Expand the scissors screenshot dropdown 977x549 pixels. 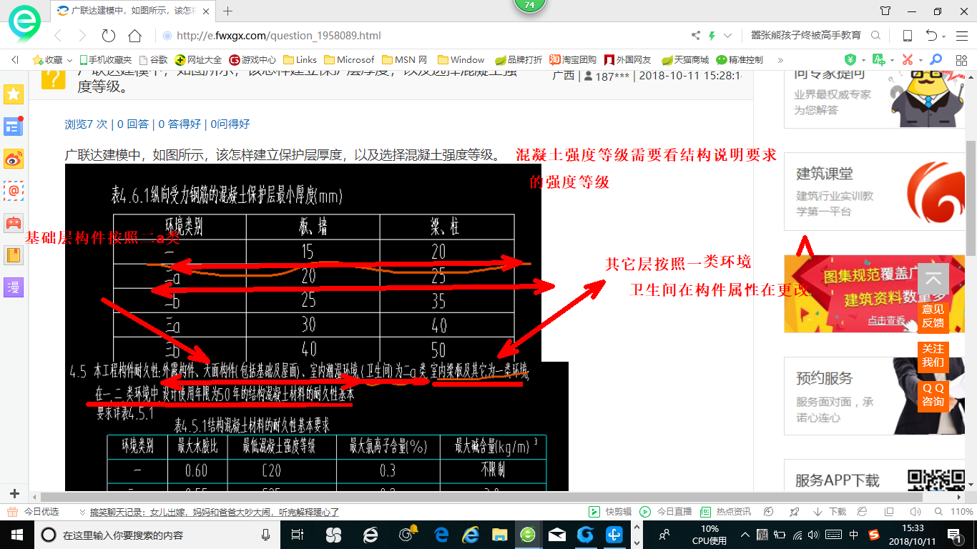[x=920, y=61]
